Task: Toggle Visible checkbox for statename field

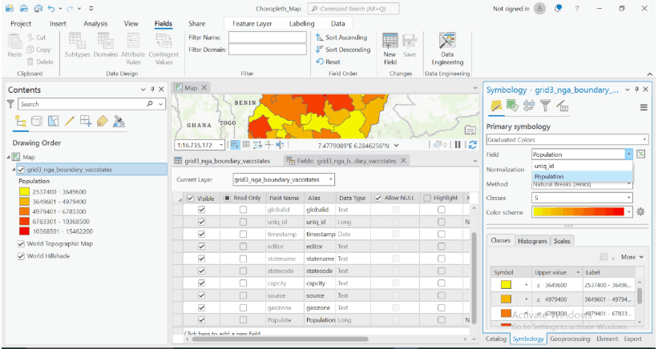Action: tap(202, 259)
